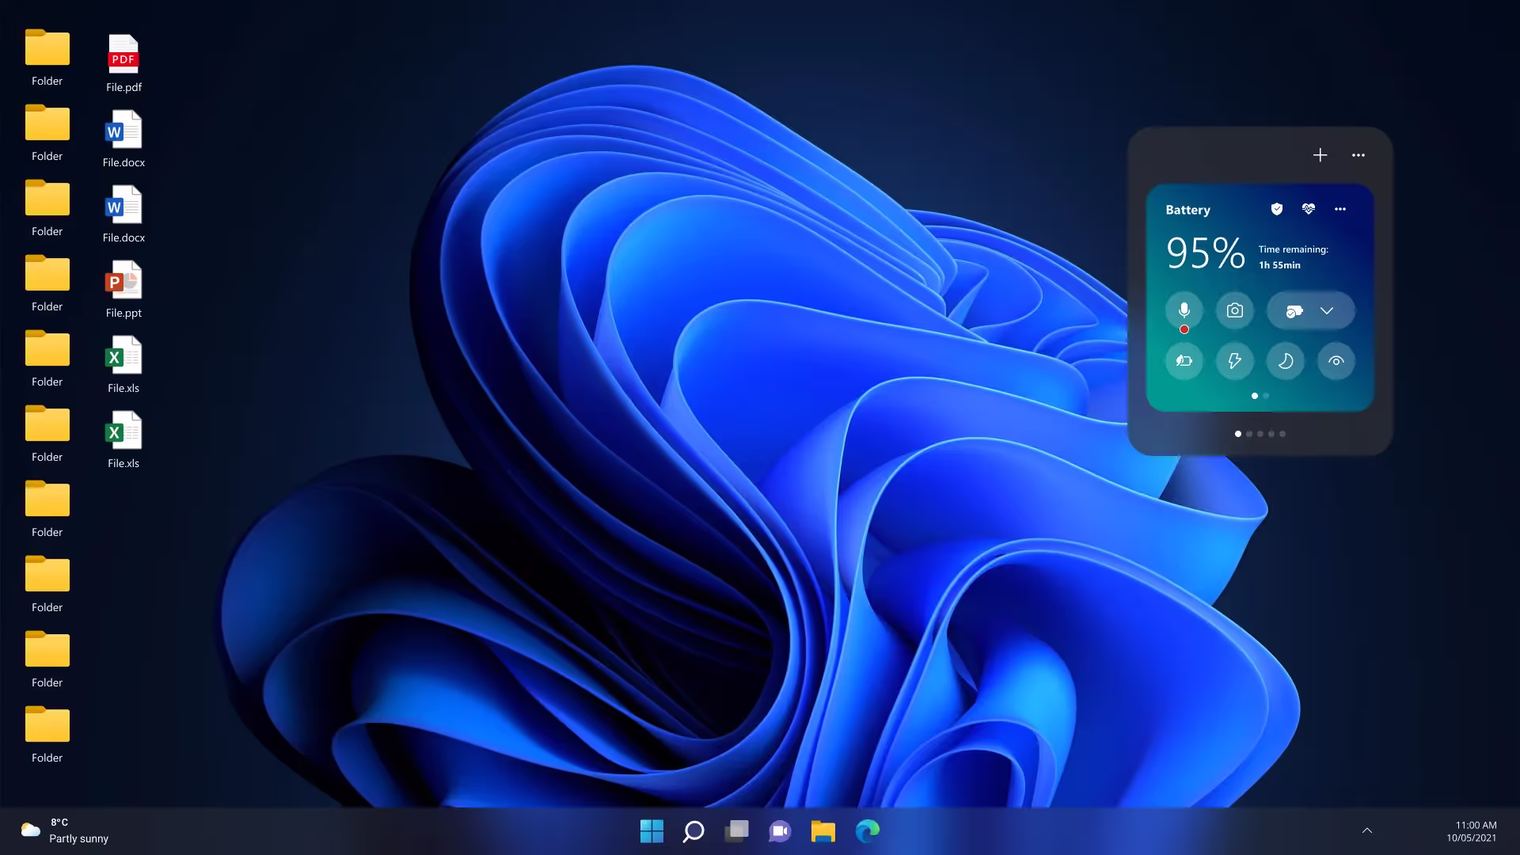The width and height of the screenshot is (1520, 855).
Task: Expand the battery mode dropdown chevron
Action: [x=1327, y=310]
